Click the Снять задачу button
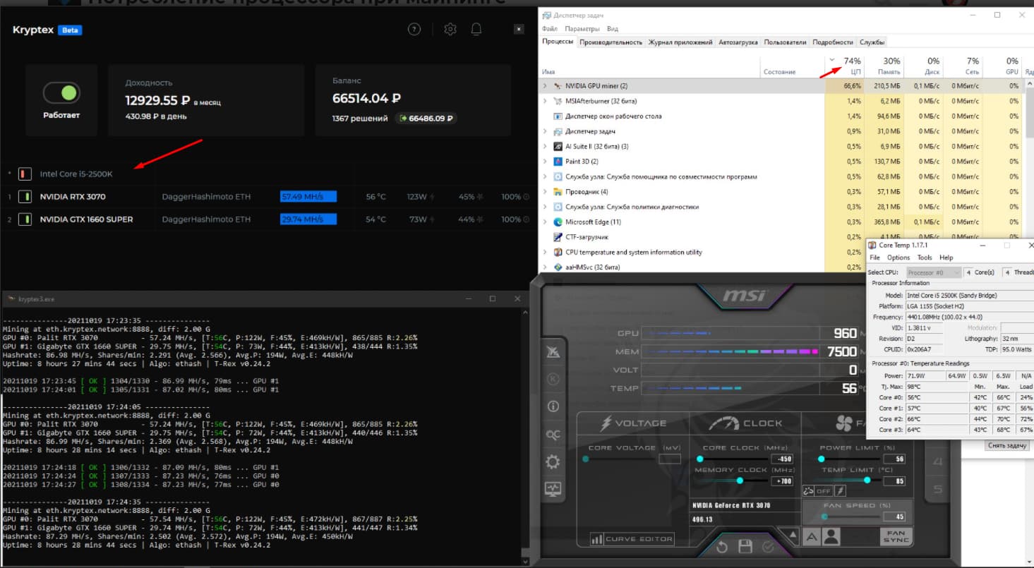Screen dimensions: 1034x568 click(x=1007, y=445)
